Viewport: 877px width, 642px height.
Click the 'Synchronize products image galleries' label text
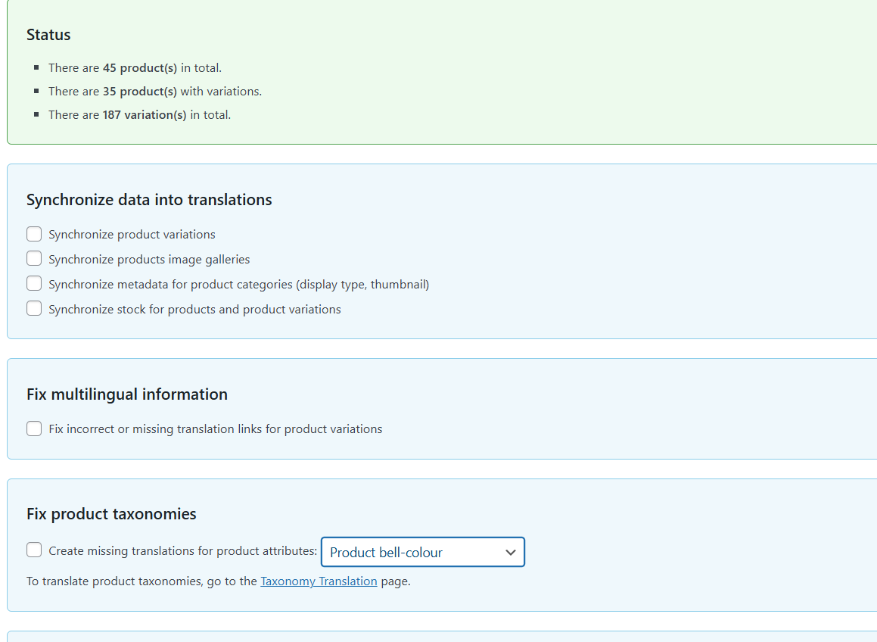[149, 260]
